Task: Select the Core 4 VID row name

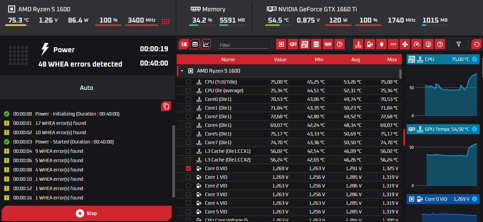Action: (x=216, y=203)
